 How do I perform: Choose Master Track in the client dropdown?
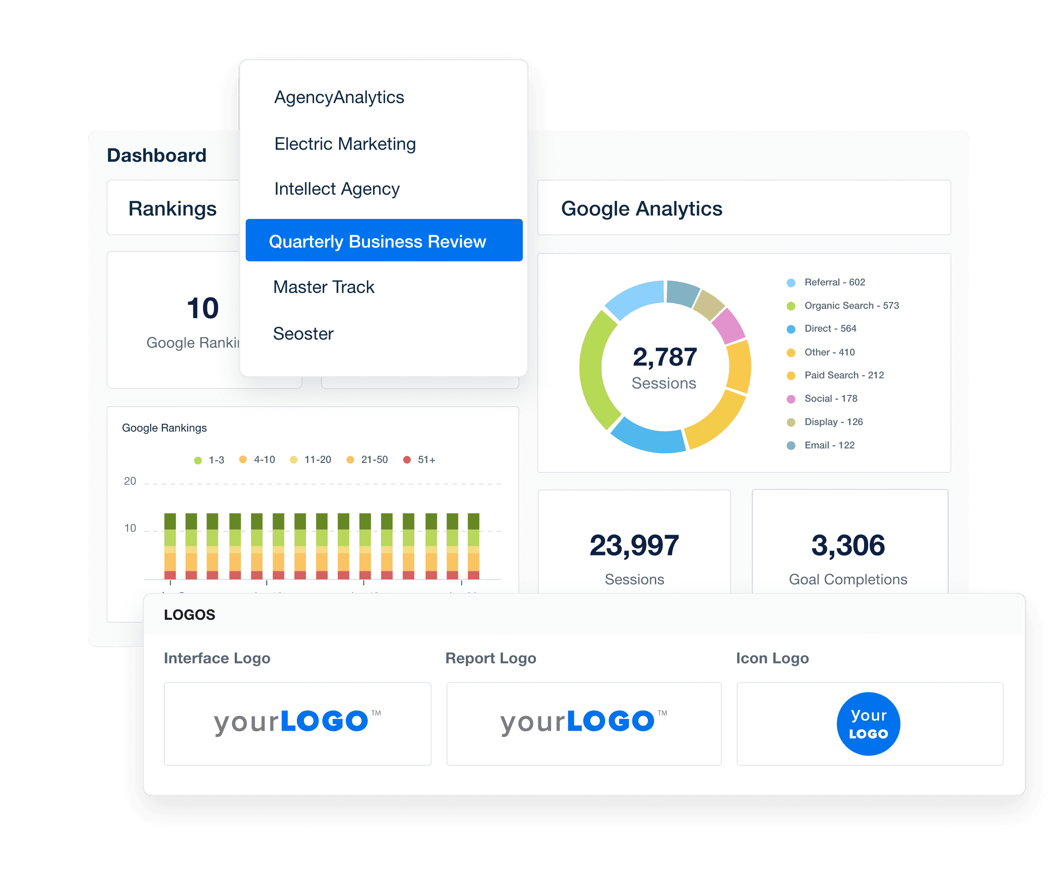point(324,287)
